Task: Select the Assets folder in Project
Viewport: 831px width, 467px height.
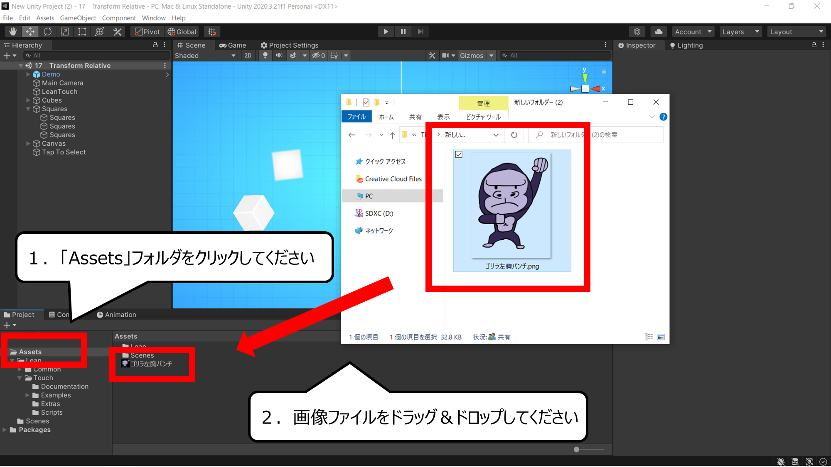Action: [30, 352]
